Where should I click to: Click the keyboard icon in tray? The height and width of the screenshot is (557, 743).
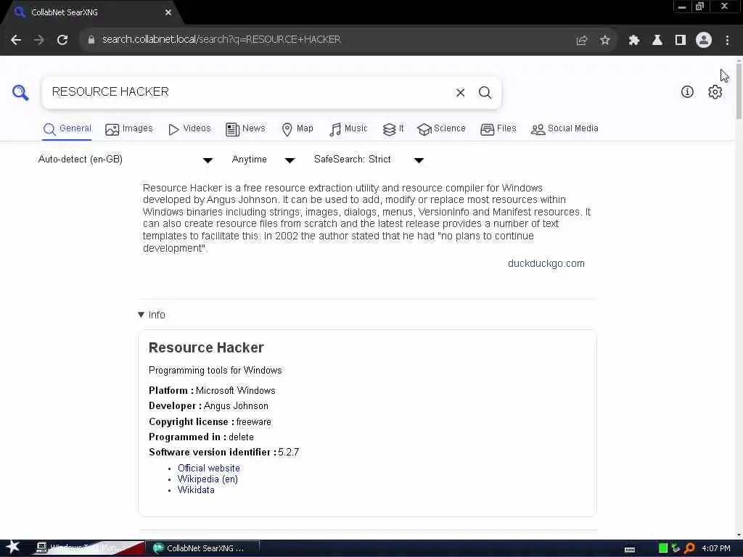click(630, 550)
